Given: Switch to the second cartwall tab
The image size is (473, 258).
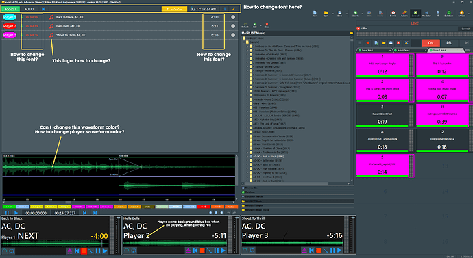Looking at the screenshot, I should pos(410,50).
